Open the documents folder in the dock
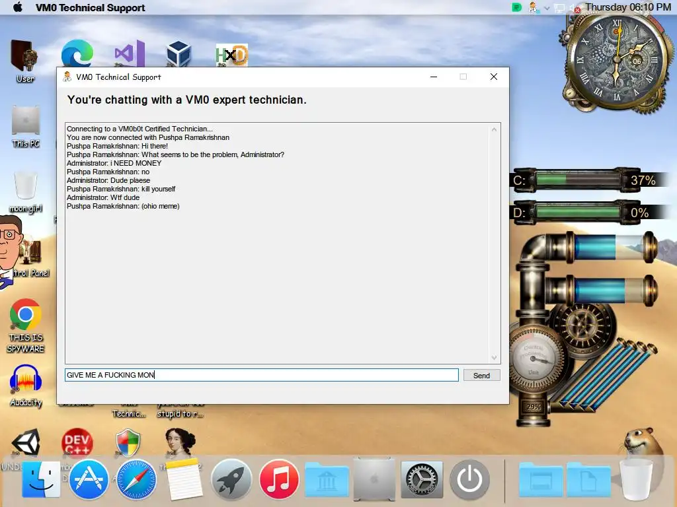The height and width of the screenshot is (507, 677). point(588,480)
